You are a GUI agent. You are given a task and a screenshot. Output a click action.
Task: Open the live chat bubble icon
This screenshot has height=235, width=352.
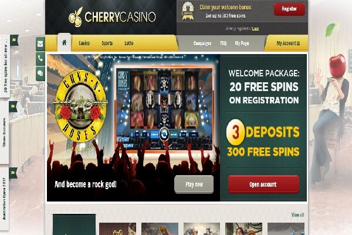pyautogui.click(x=40, y=73)
